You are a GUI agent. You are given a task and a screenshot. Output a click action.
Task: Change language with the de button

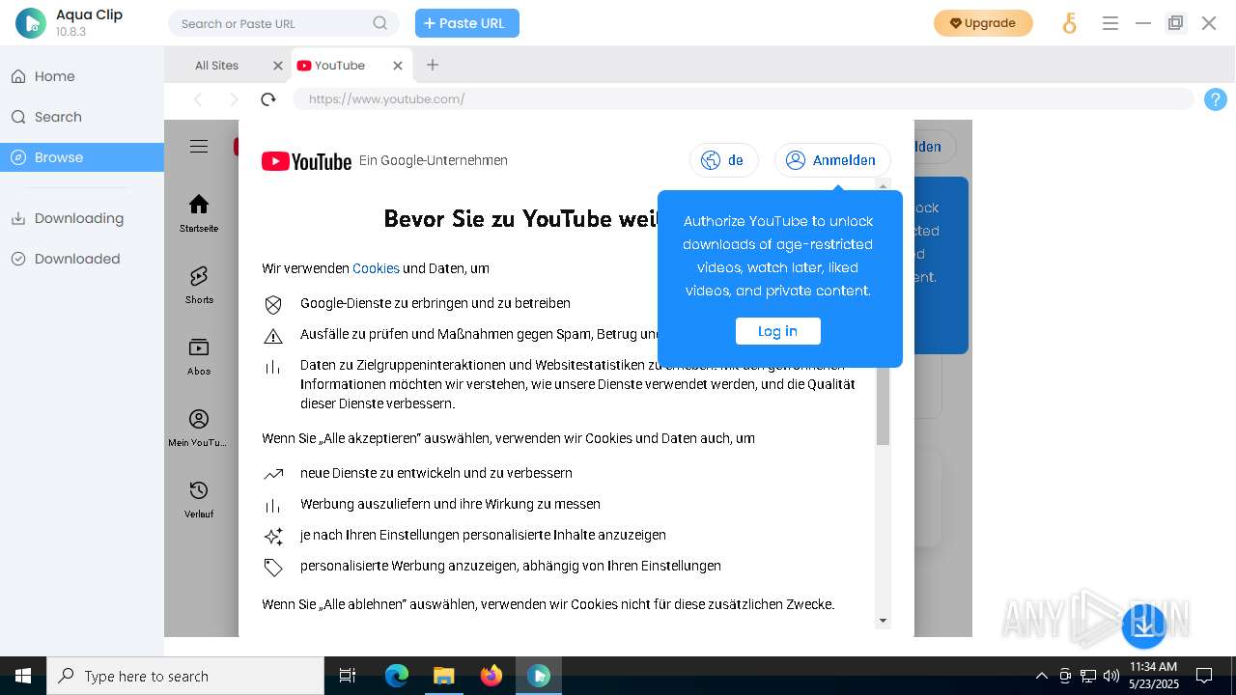pos(724,160)
